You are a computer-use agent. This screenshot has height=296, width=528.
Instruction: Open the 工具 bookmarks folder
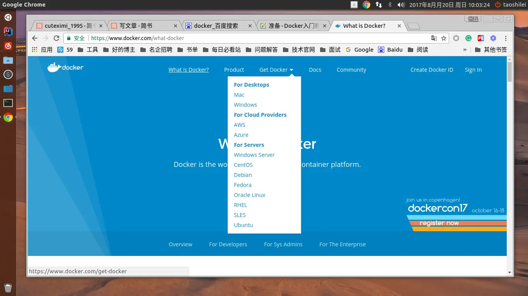(88, 50)
